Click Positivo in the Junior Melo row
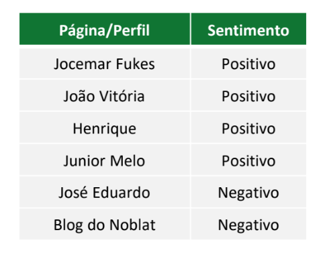The width and height of the screenshot is (319, 261). (248, 161)
